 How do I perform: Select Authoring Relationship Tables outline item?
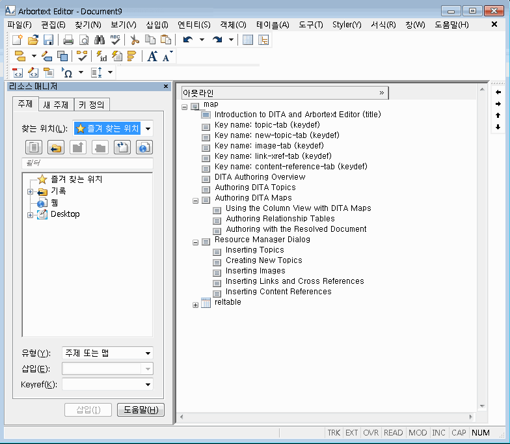click(x=280, y=219)
